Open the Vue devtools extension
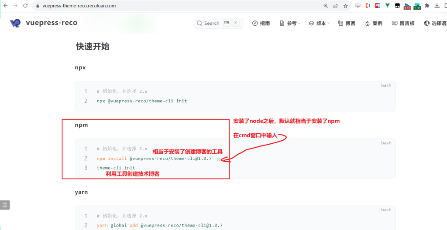Screen dimensions: 447x230 coord(387,6)
